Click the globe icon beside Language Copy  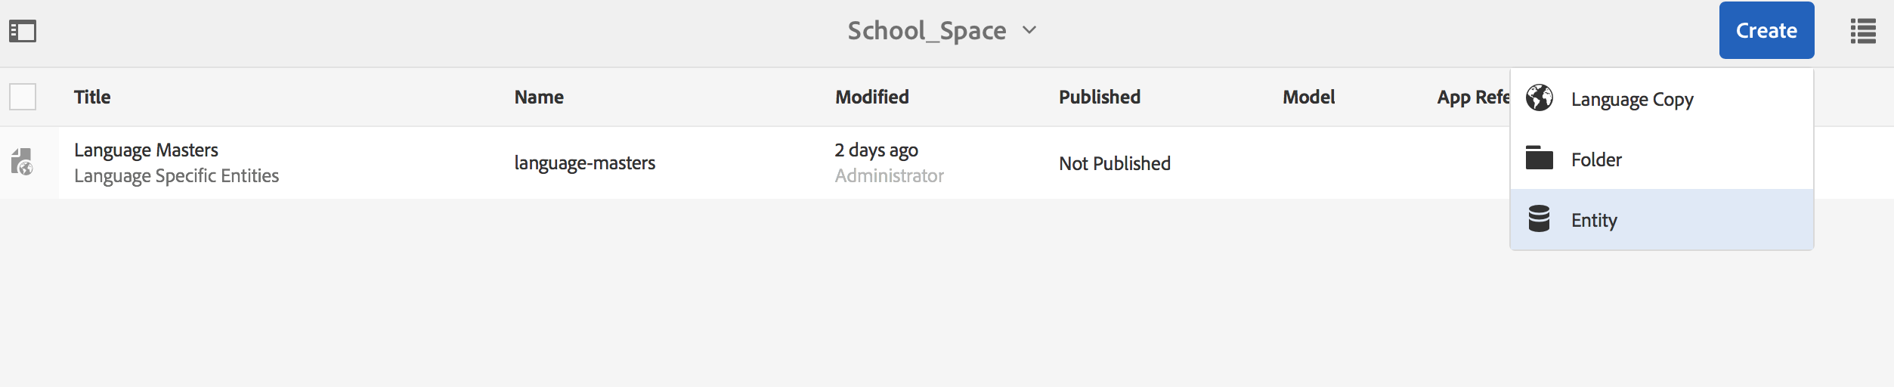point(1539,98)
